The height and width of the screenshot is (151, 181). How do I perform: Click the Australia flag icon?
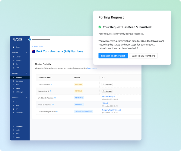33,51
